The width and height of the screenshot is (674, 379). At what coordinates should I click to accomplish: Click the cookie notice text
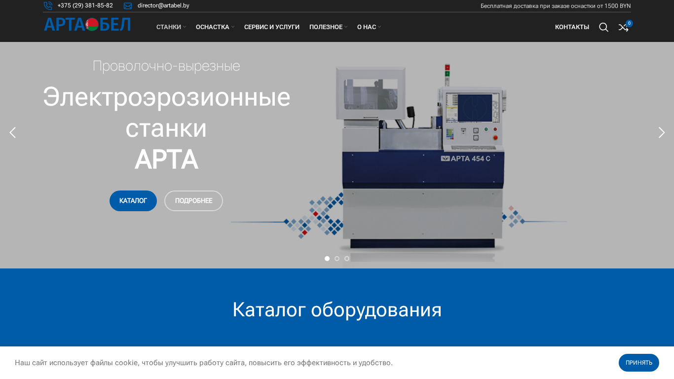[x=204, y=363]
